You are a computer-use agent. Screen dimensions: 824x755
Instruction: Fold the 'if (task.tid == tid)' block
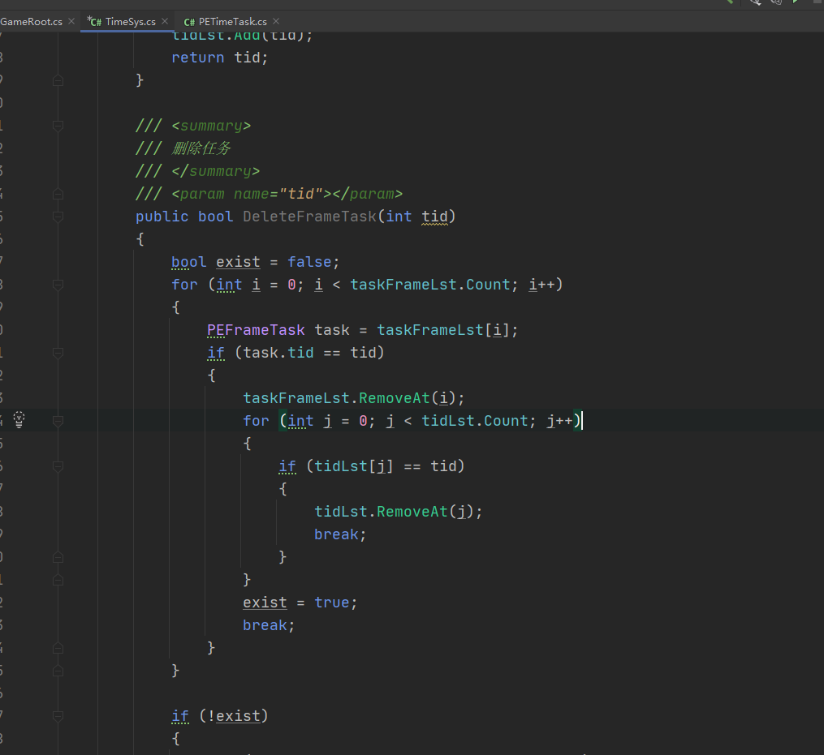point(58,353)
